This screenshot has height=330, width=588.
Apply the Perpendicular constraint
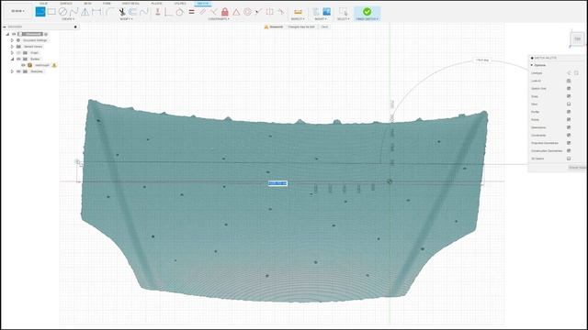coord(213,12)
